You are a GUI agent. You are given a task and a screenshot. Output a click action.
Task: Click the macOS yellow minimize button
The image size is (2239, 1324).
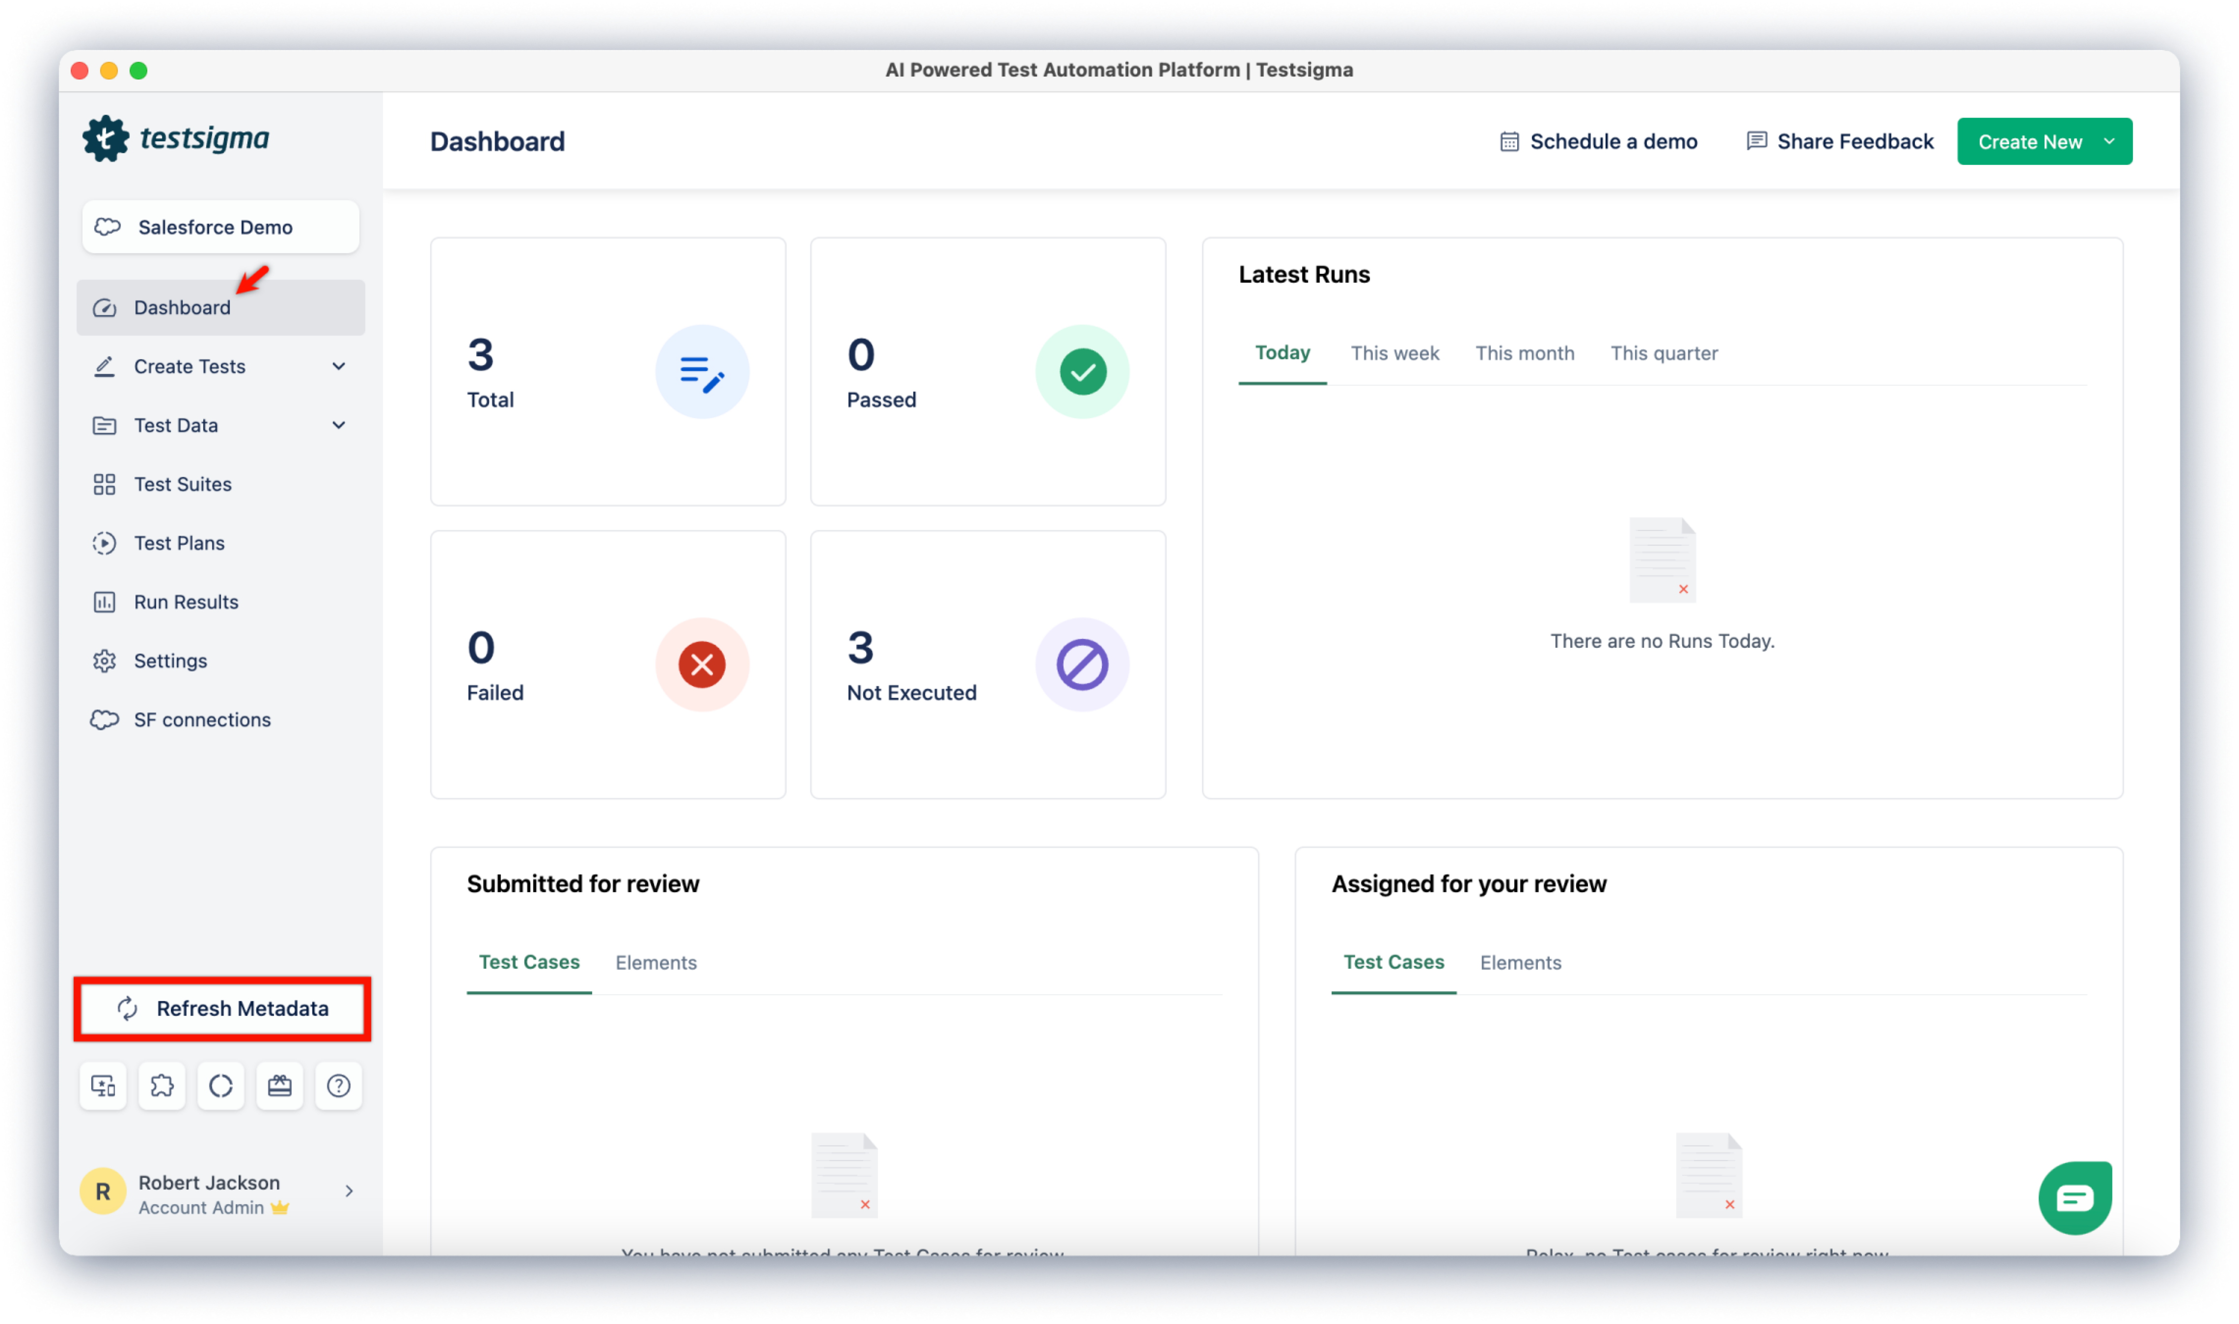point(109,71)
